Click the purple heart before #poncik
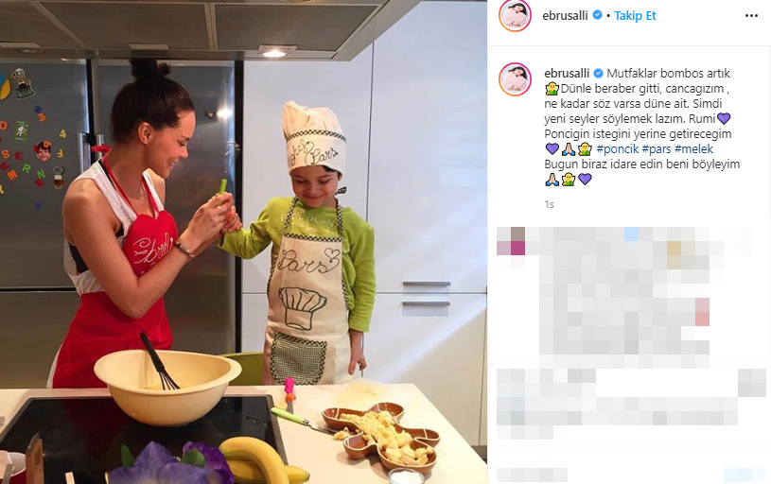 [x=552, y=148]
